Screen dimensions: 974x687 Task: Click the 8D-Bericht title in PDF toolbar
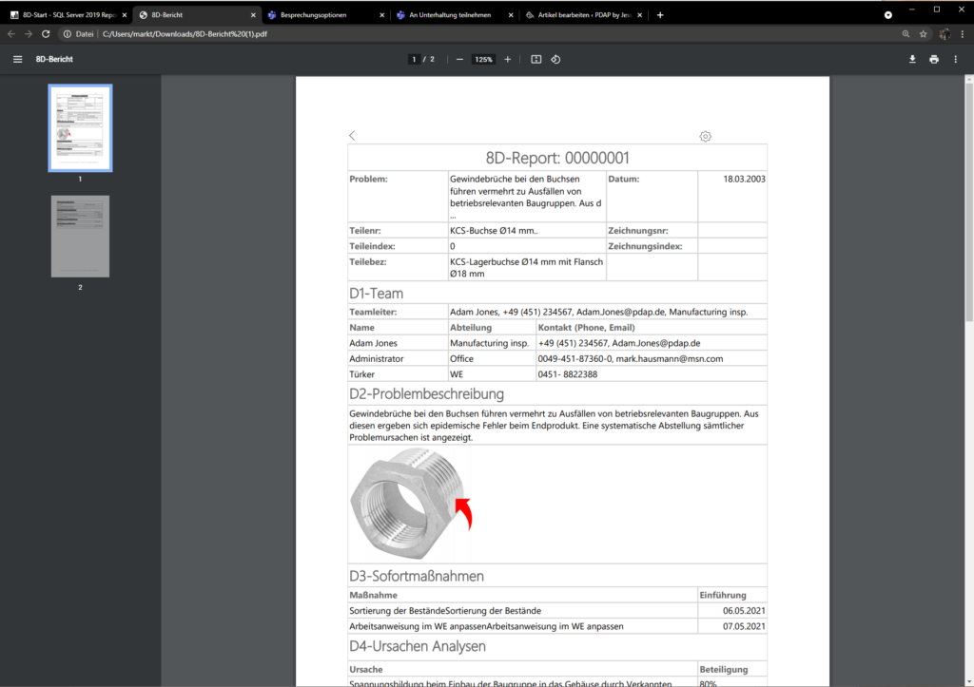click(x=54, y=59)
